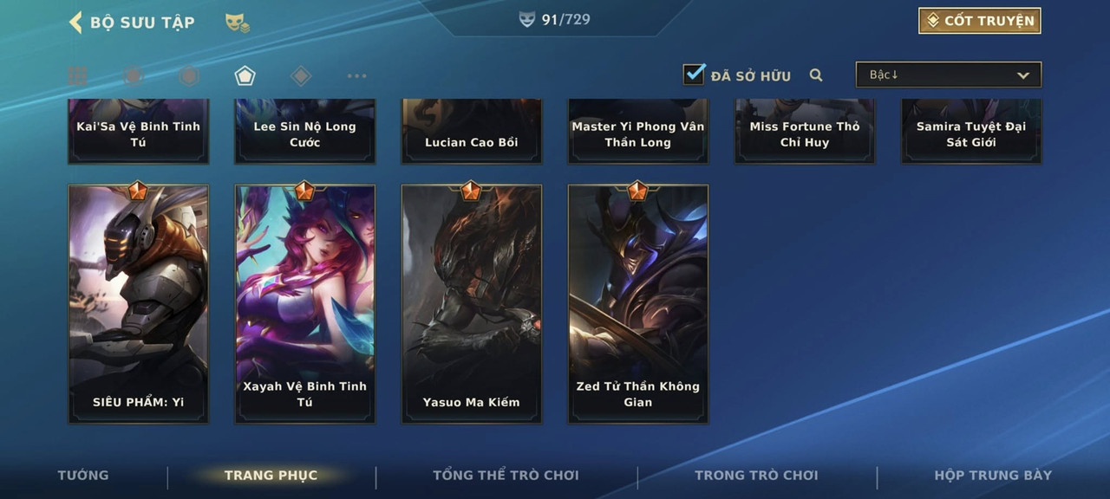Go back using the Bộ Sưu Tập arrow
Screen dimensions: 1110x499
75,22
